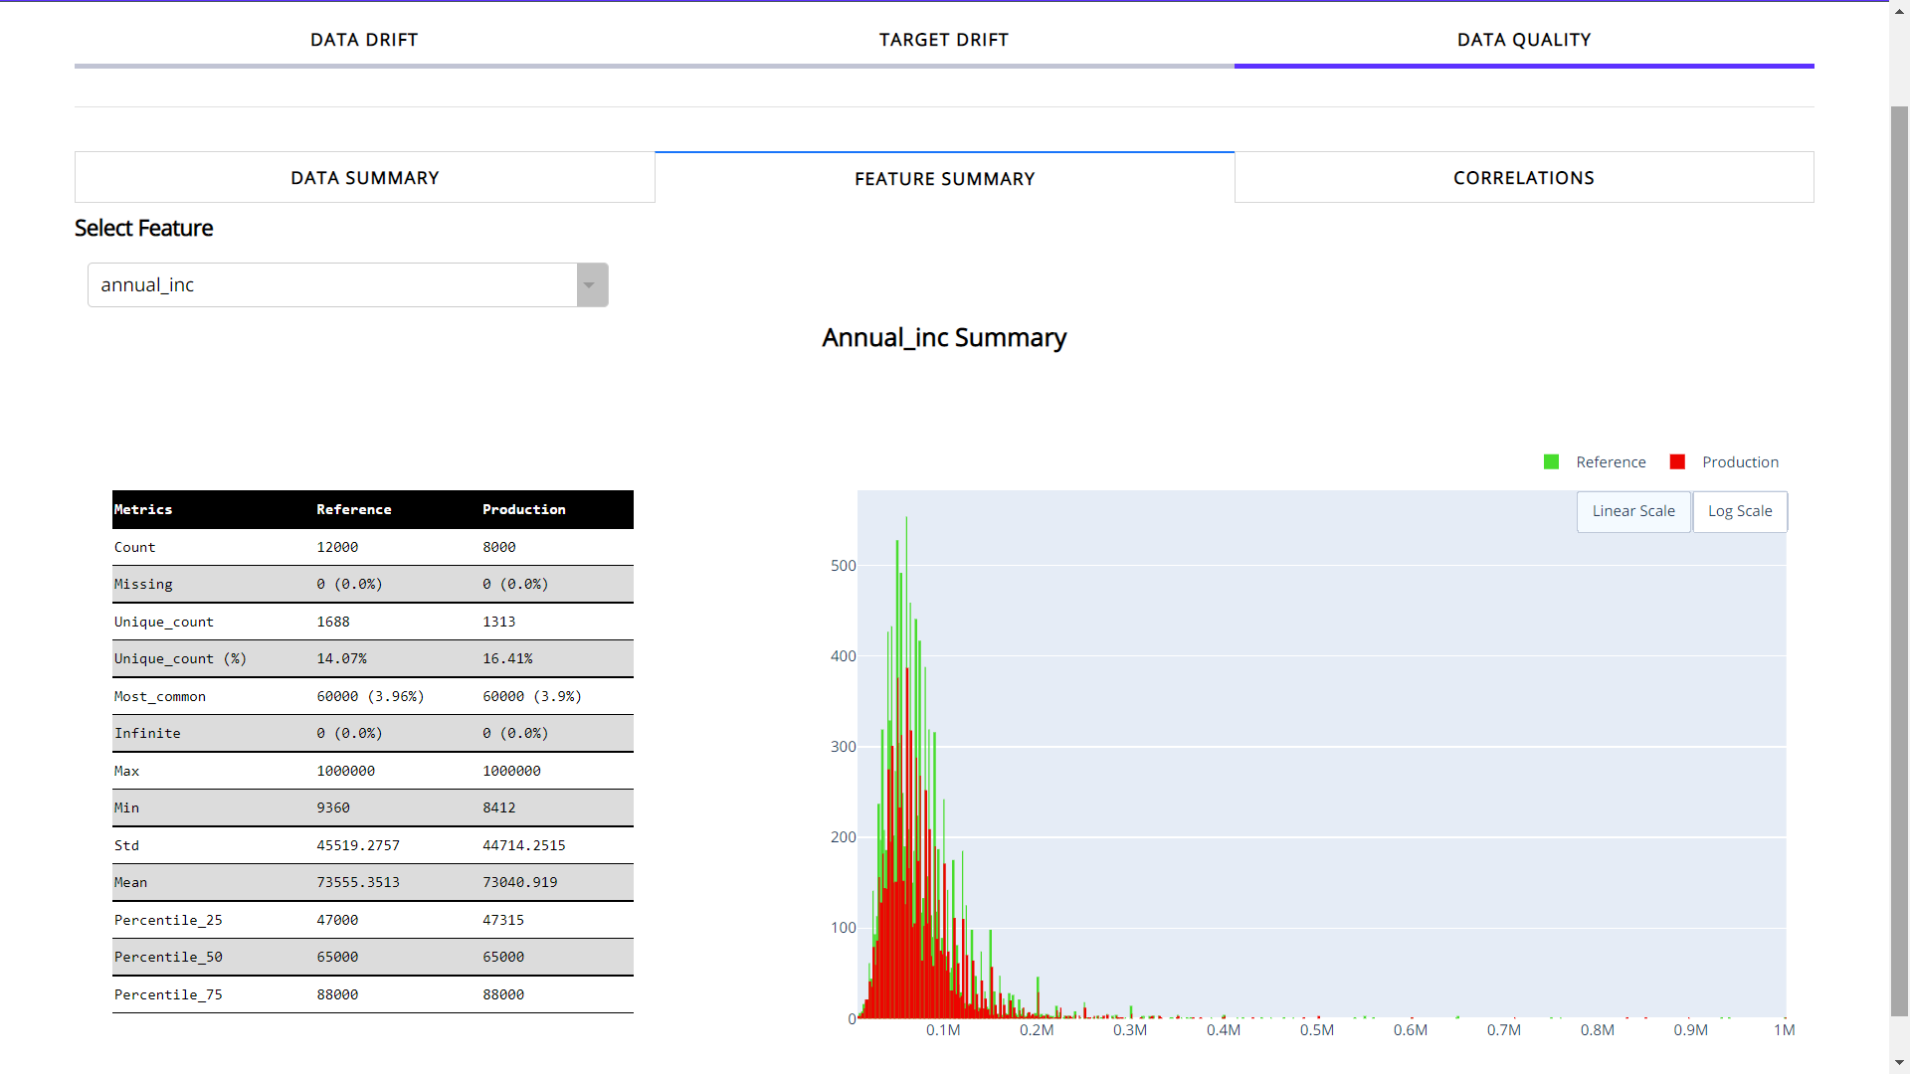
Task: Select the Count reference value 12000
Action: tap(337, 547)
